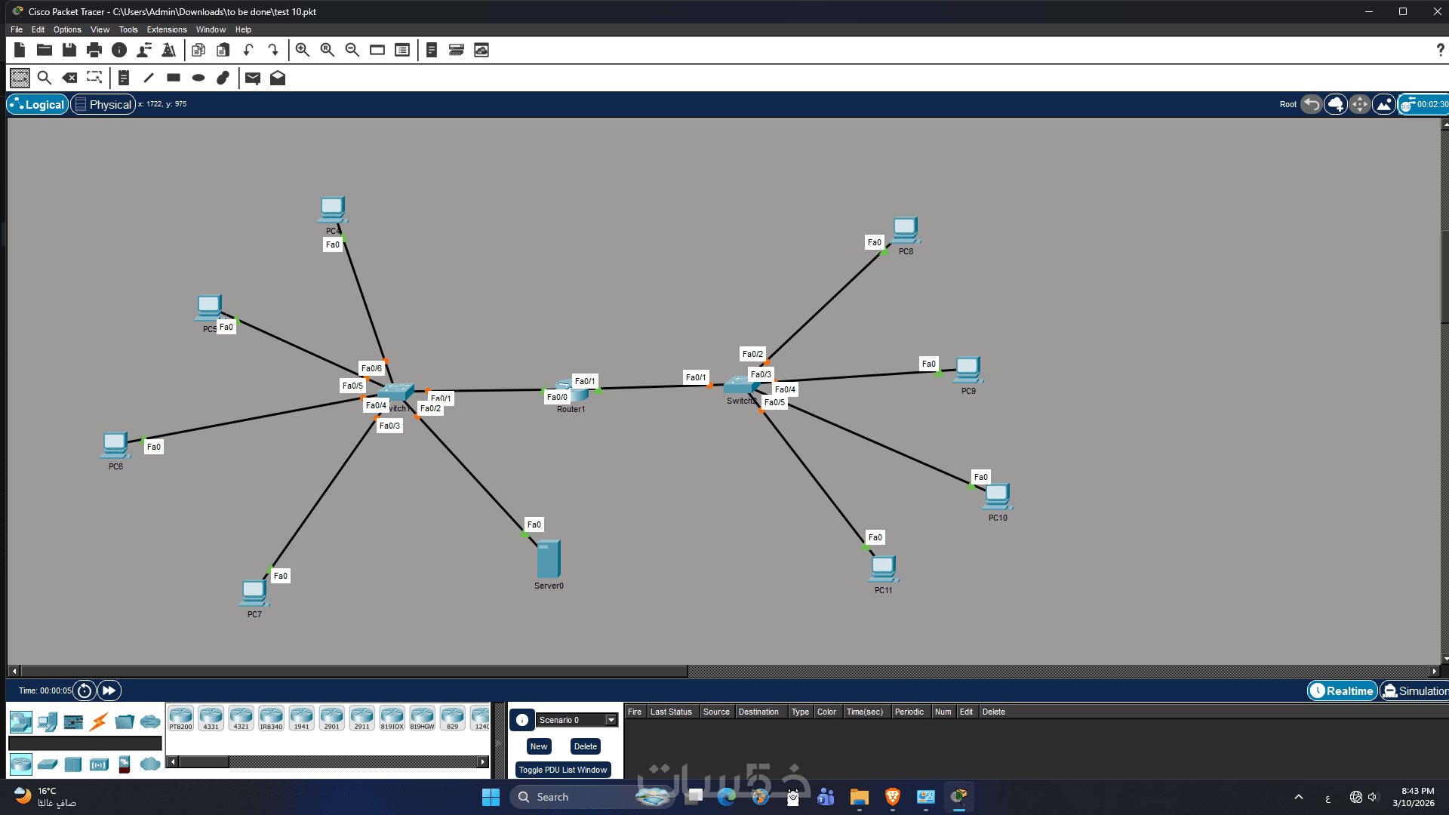Pick the 2911 router from device list
Screen dimensions: 1449x815
pyautogui.click(x=361, y=718)
